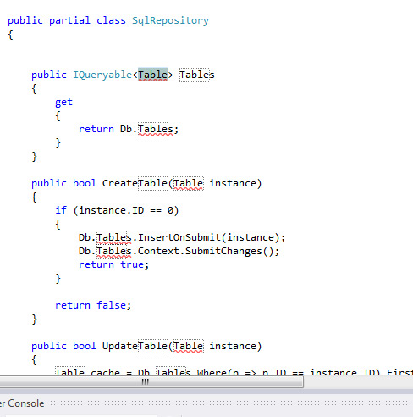Click the Tables property name after IQueryable<Table>
The height and width of the screenshot is (417, 413).
197,75
